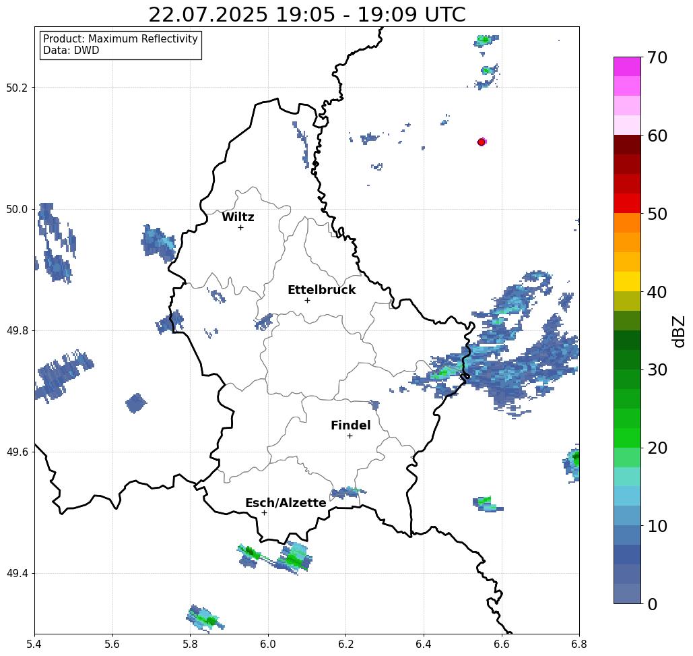This screenshot has width=693, height=656.
Task: Click the plus marker below Esch/Alzette
Action: pos(264,513)
